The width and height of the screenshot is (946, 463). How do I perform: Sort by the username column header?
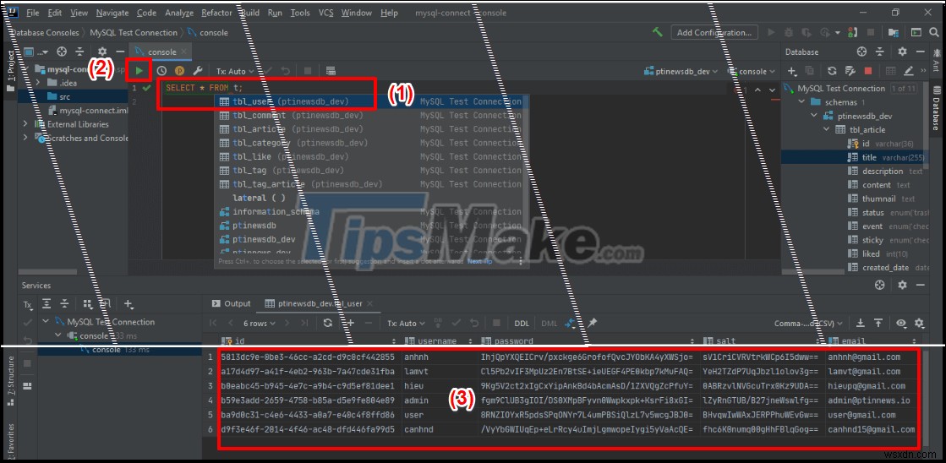[x=440, y=340]
